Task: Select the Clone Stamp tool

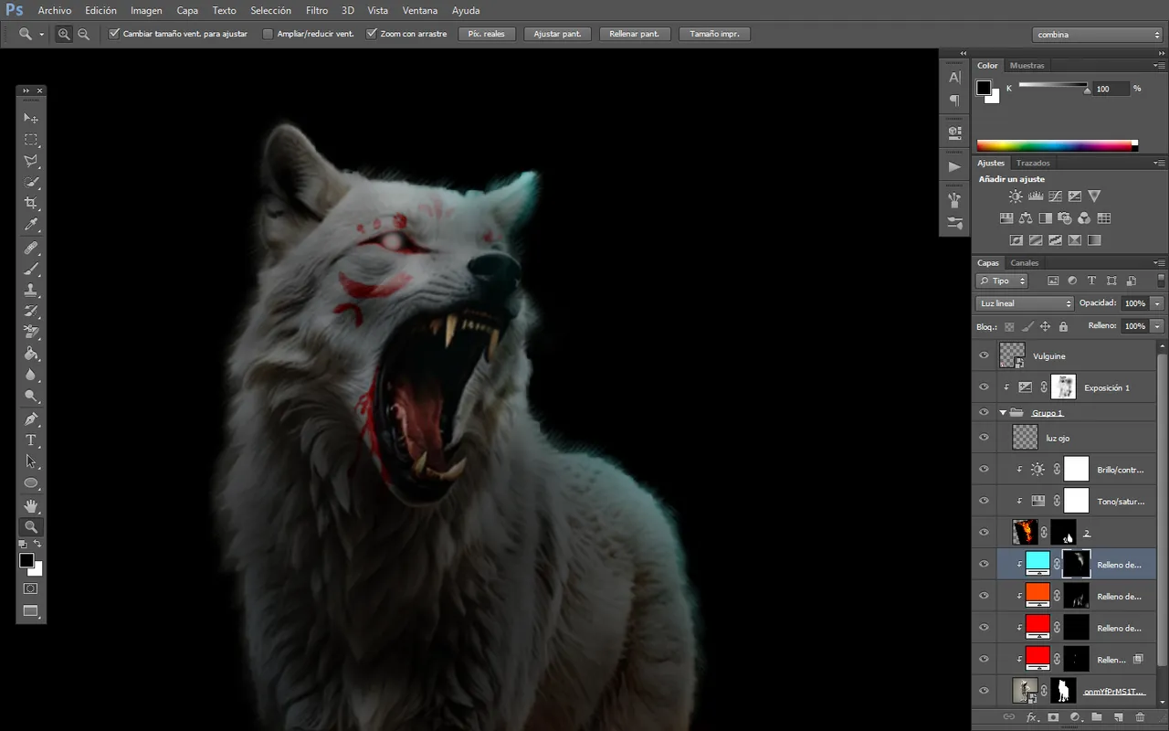Action: (x=31, y=291)
